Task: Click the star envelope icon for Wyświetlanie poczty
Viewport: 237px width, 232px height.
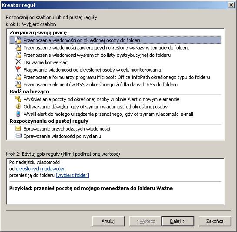Action: pos(18,99)
